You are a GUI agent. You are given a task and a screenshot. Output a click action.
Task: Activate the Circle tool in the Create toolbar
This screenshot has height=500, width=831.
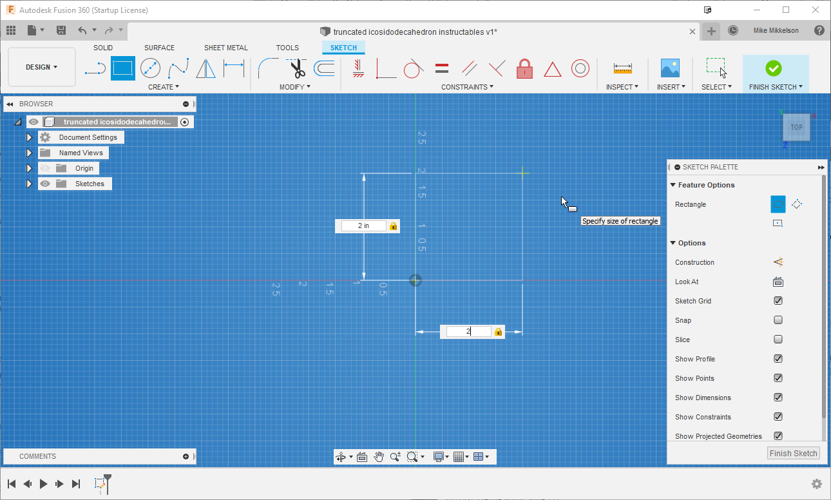(149, 68)
